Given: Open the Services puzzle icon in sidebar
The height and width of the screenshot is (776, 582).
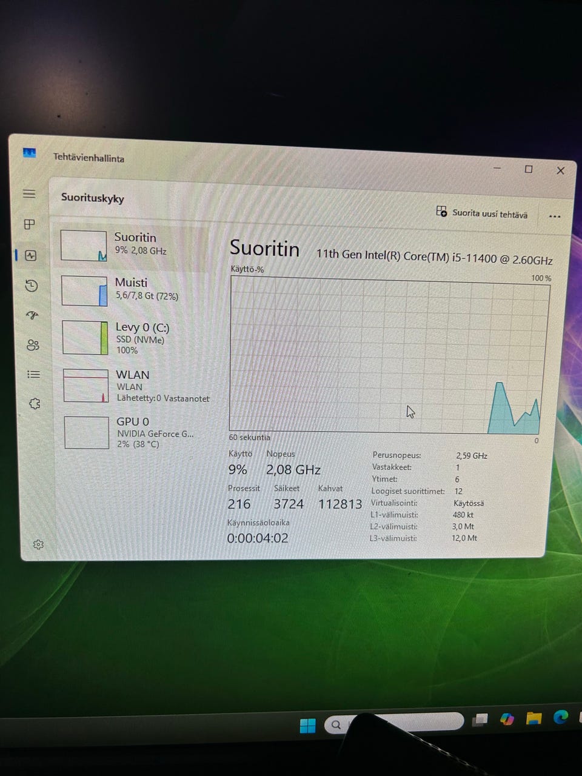Looking at the screenshot, I should pyautogui.click(x=35, y=403).
